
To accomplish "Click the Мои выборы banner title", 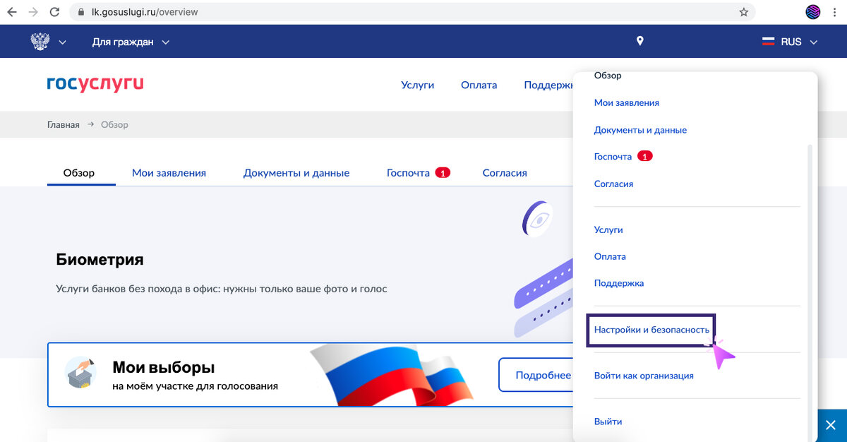I will (x=163, y=367).
